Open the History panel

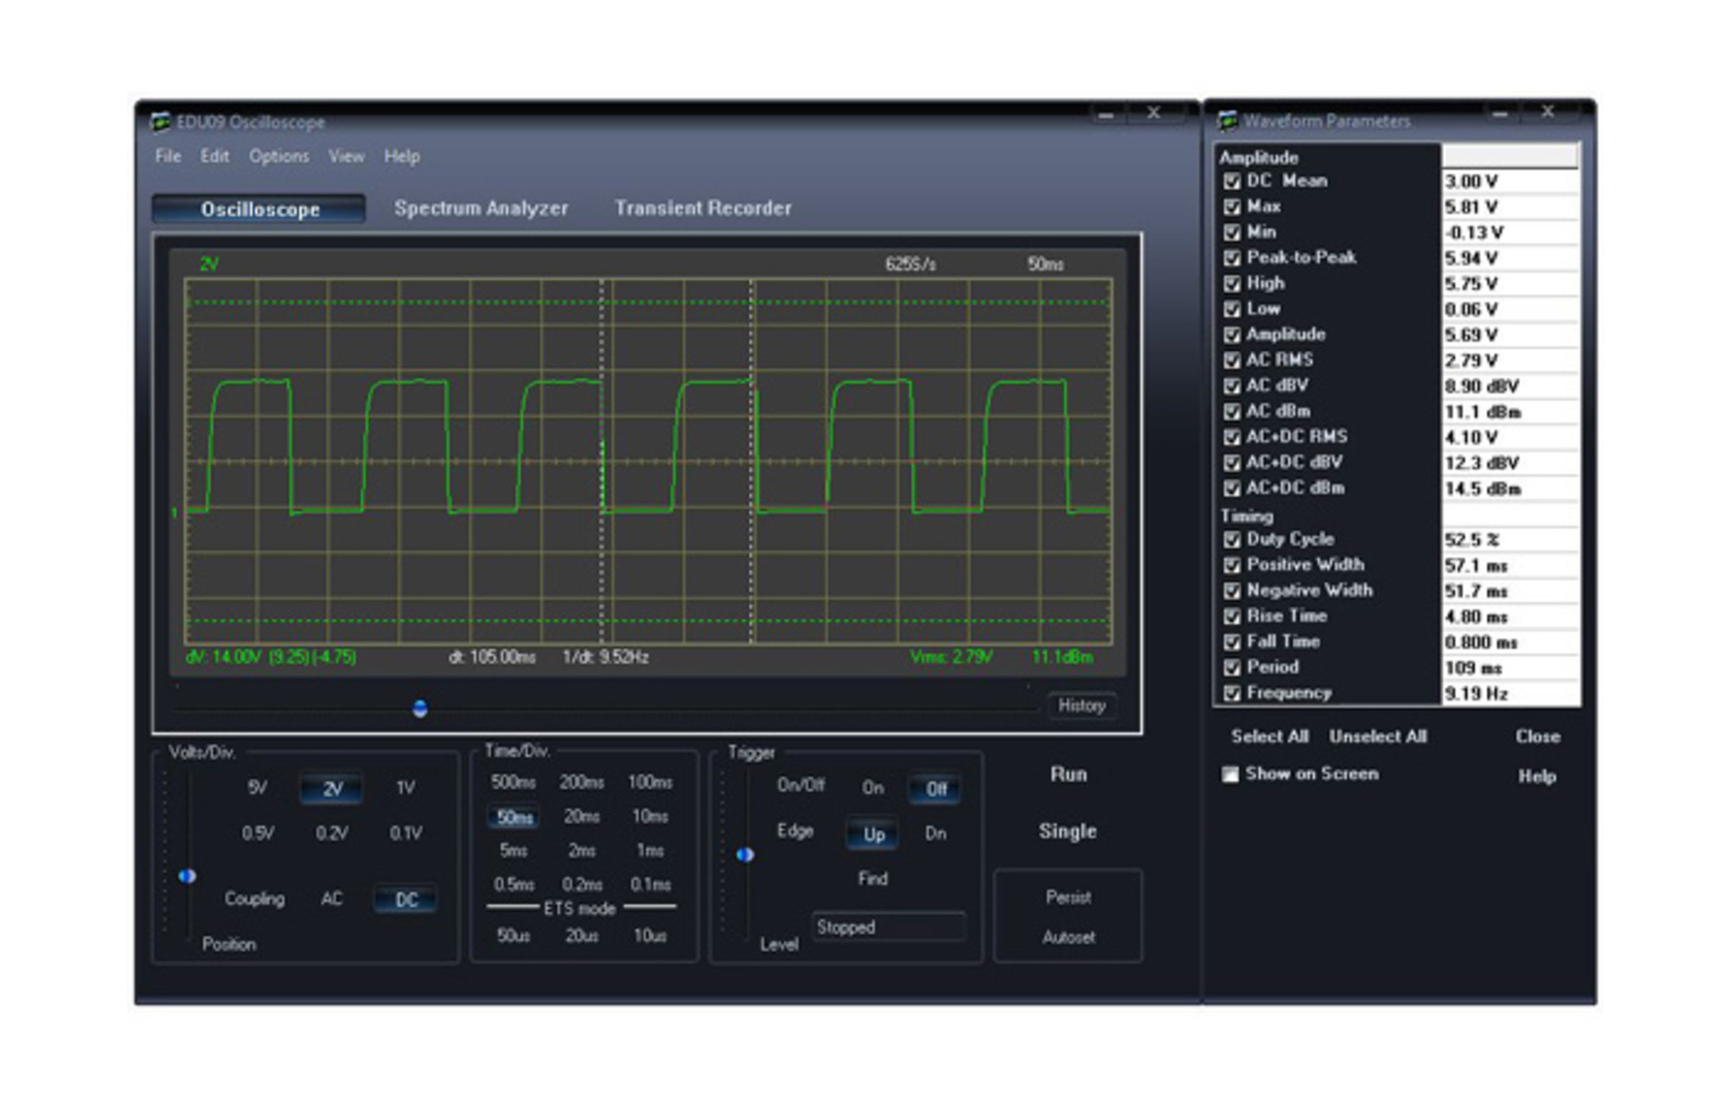[1083, 706]
